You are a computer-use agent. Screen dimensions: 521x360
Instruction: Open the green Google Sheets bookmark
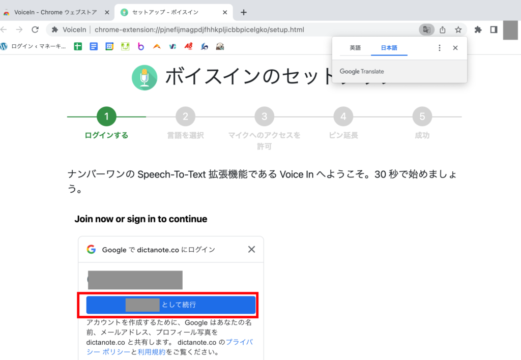coord(78,46)
